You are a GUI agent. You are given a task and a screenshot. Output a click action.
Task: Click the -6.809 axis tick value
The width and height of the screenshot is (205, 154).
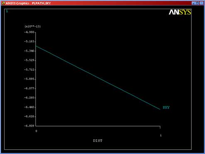pyautogui.click(x=29, y=126)
